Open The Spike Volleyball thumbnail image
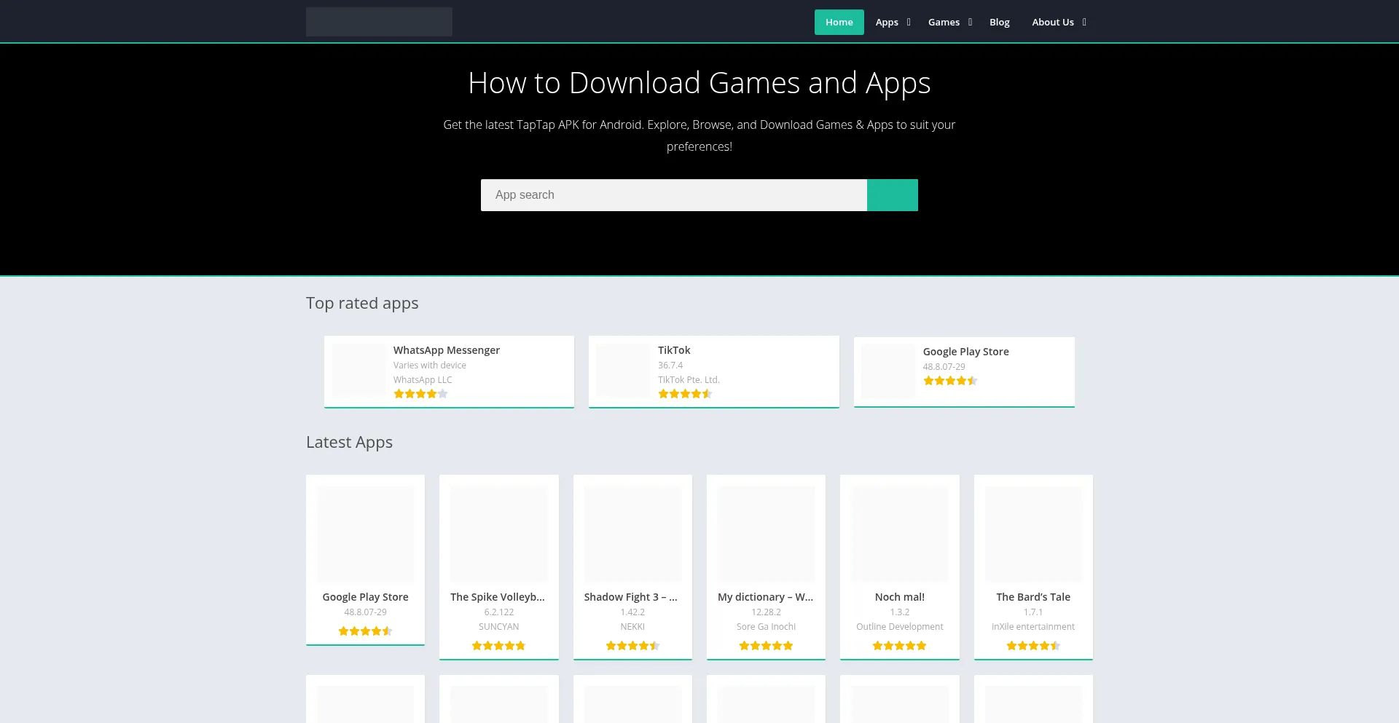 click(x=498, y=534)
